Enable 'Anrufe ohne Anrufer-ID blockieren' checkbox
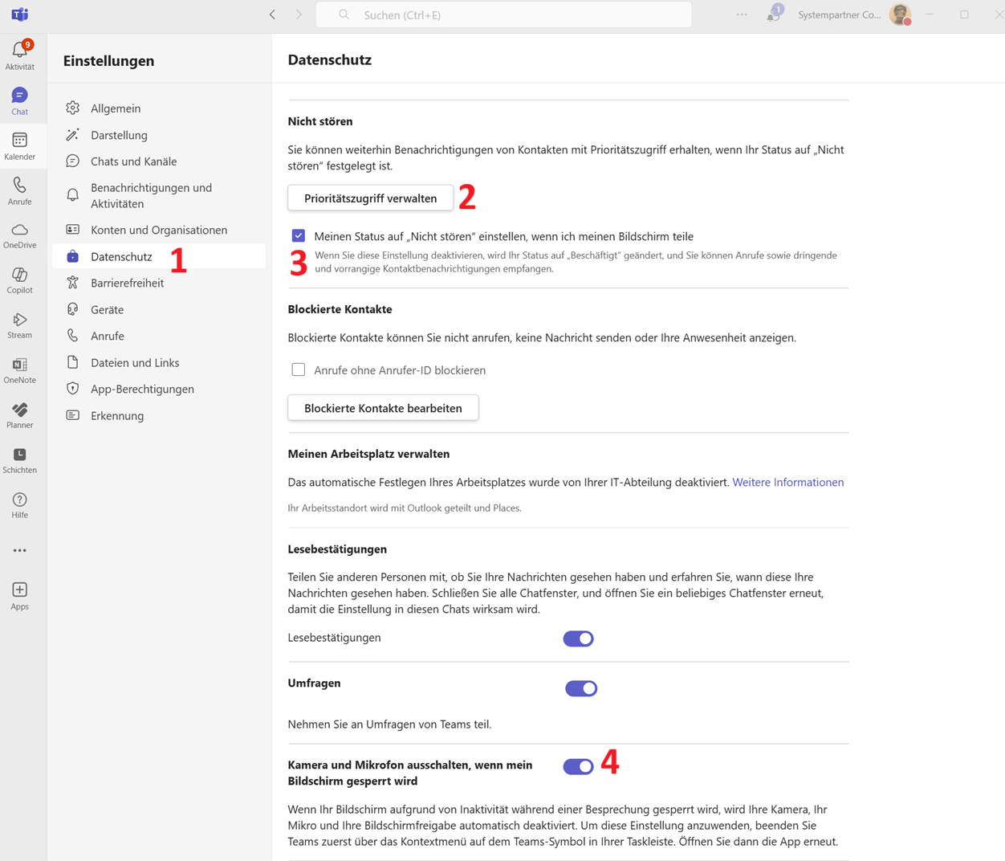Image resolution: width=1005 pixels, height=861 pixels. coord(299,370)
